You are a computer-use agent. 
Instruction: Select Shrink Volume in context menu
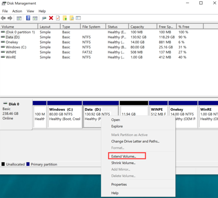(x=123, y=163)
